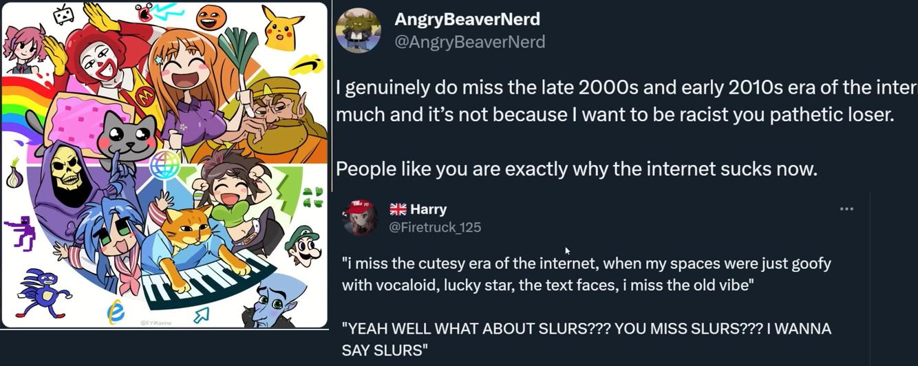
Task: Open the @AngryBeaverNerd handle link
Action: pyautogui.click(x=469, y=42)
